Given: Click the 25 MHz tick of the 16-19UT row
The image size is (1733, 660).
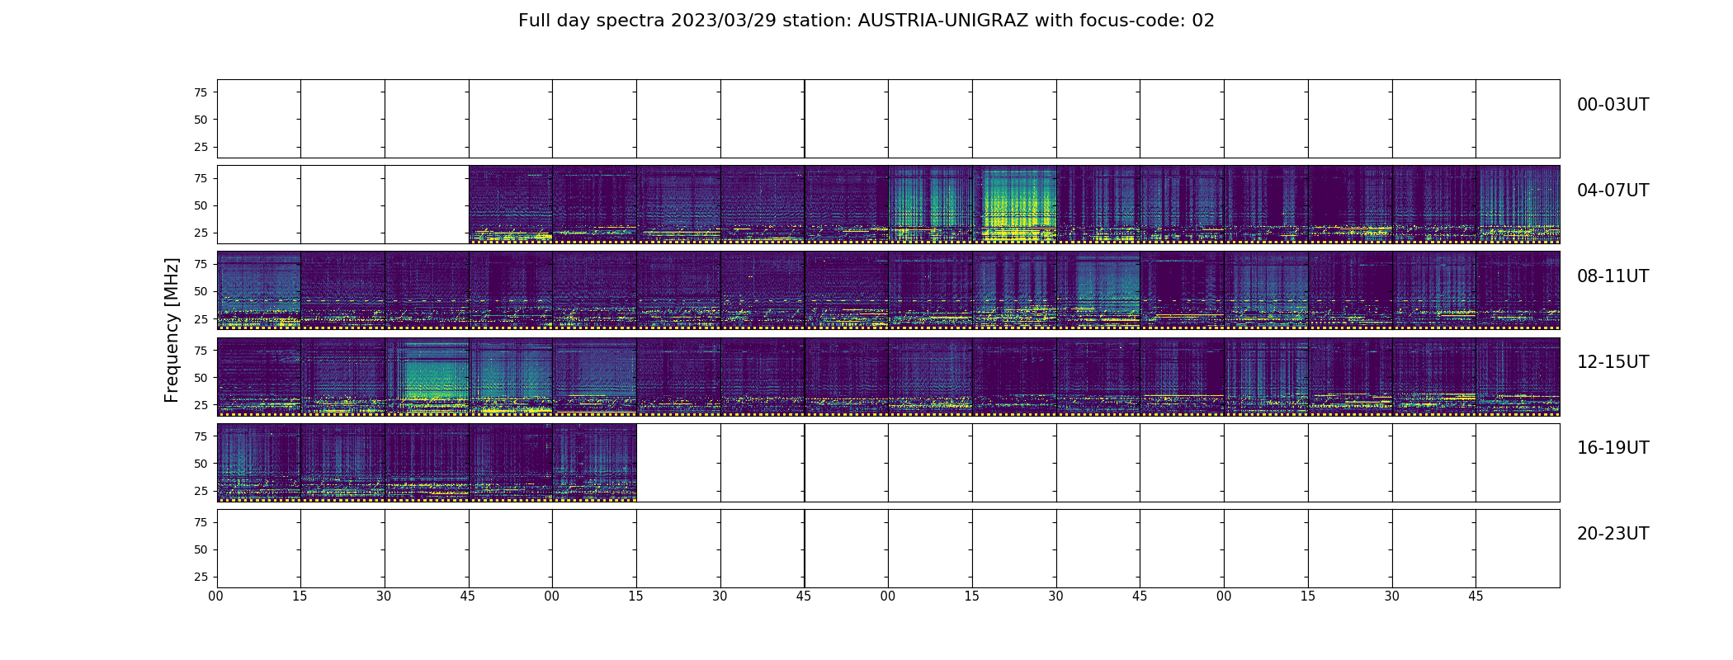Looking at the screenshot, I should pyautogui.click(x=201, y=491).
